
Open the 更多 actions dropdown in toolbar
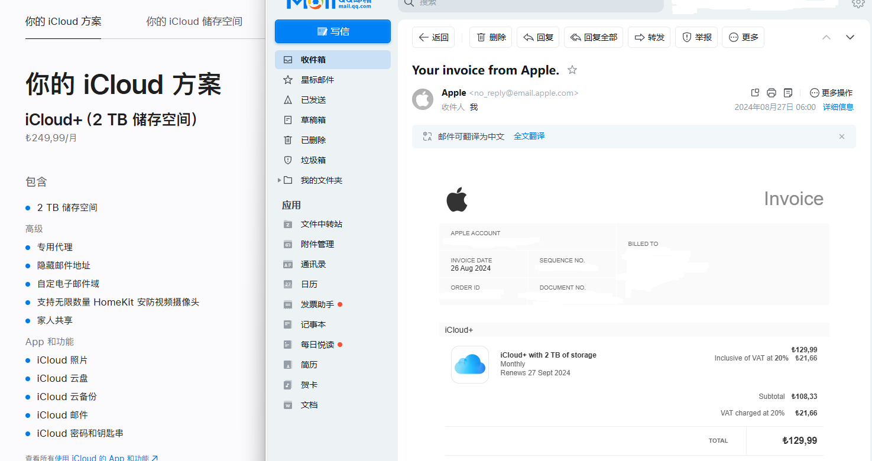tap(743, 37)
